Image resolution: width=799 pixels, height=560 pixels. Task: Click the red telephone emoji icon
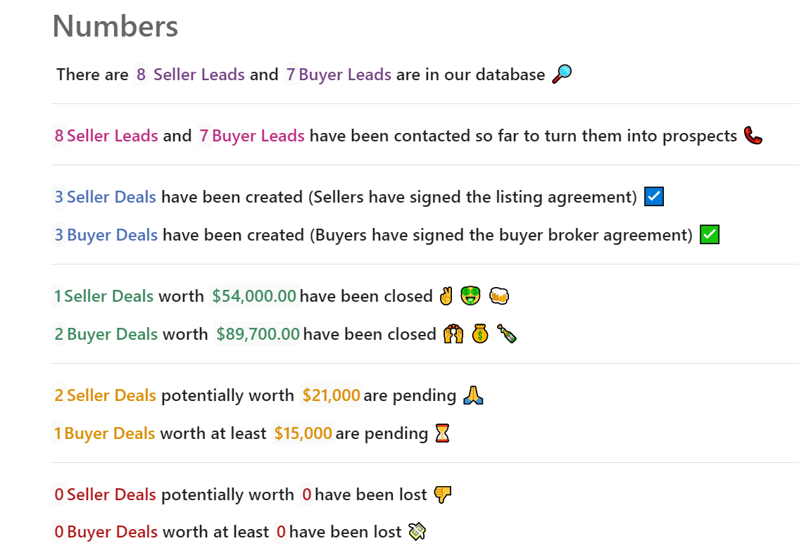pos(753,135)
